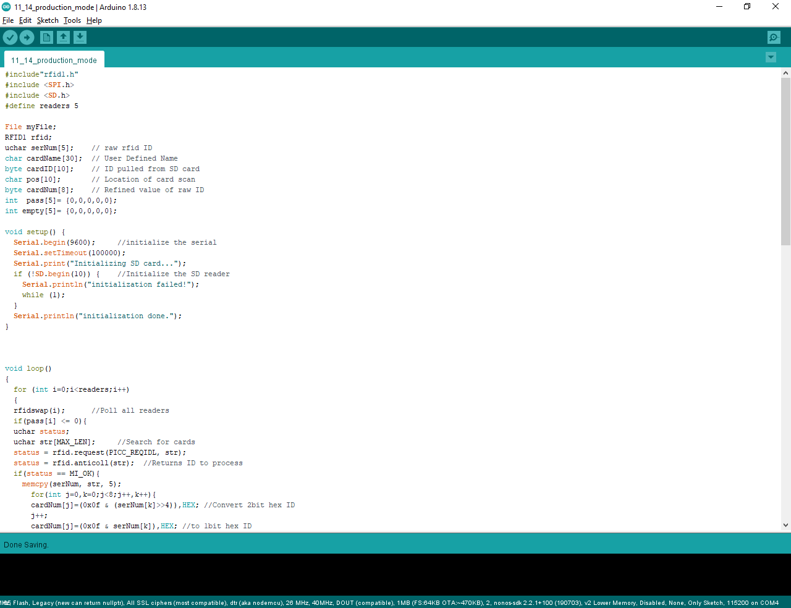Click the 'if(status == MI_OK){' line
Screen dimensions: 791x608
57,473
